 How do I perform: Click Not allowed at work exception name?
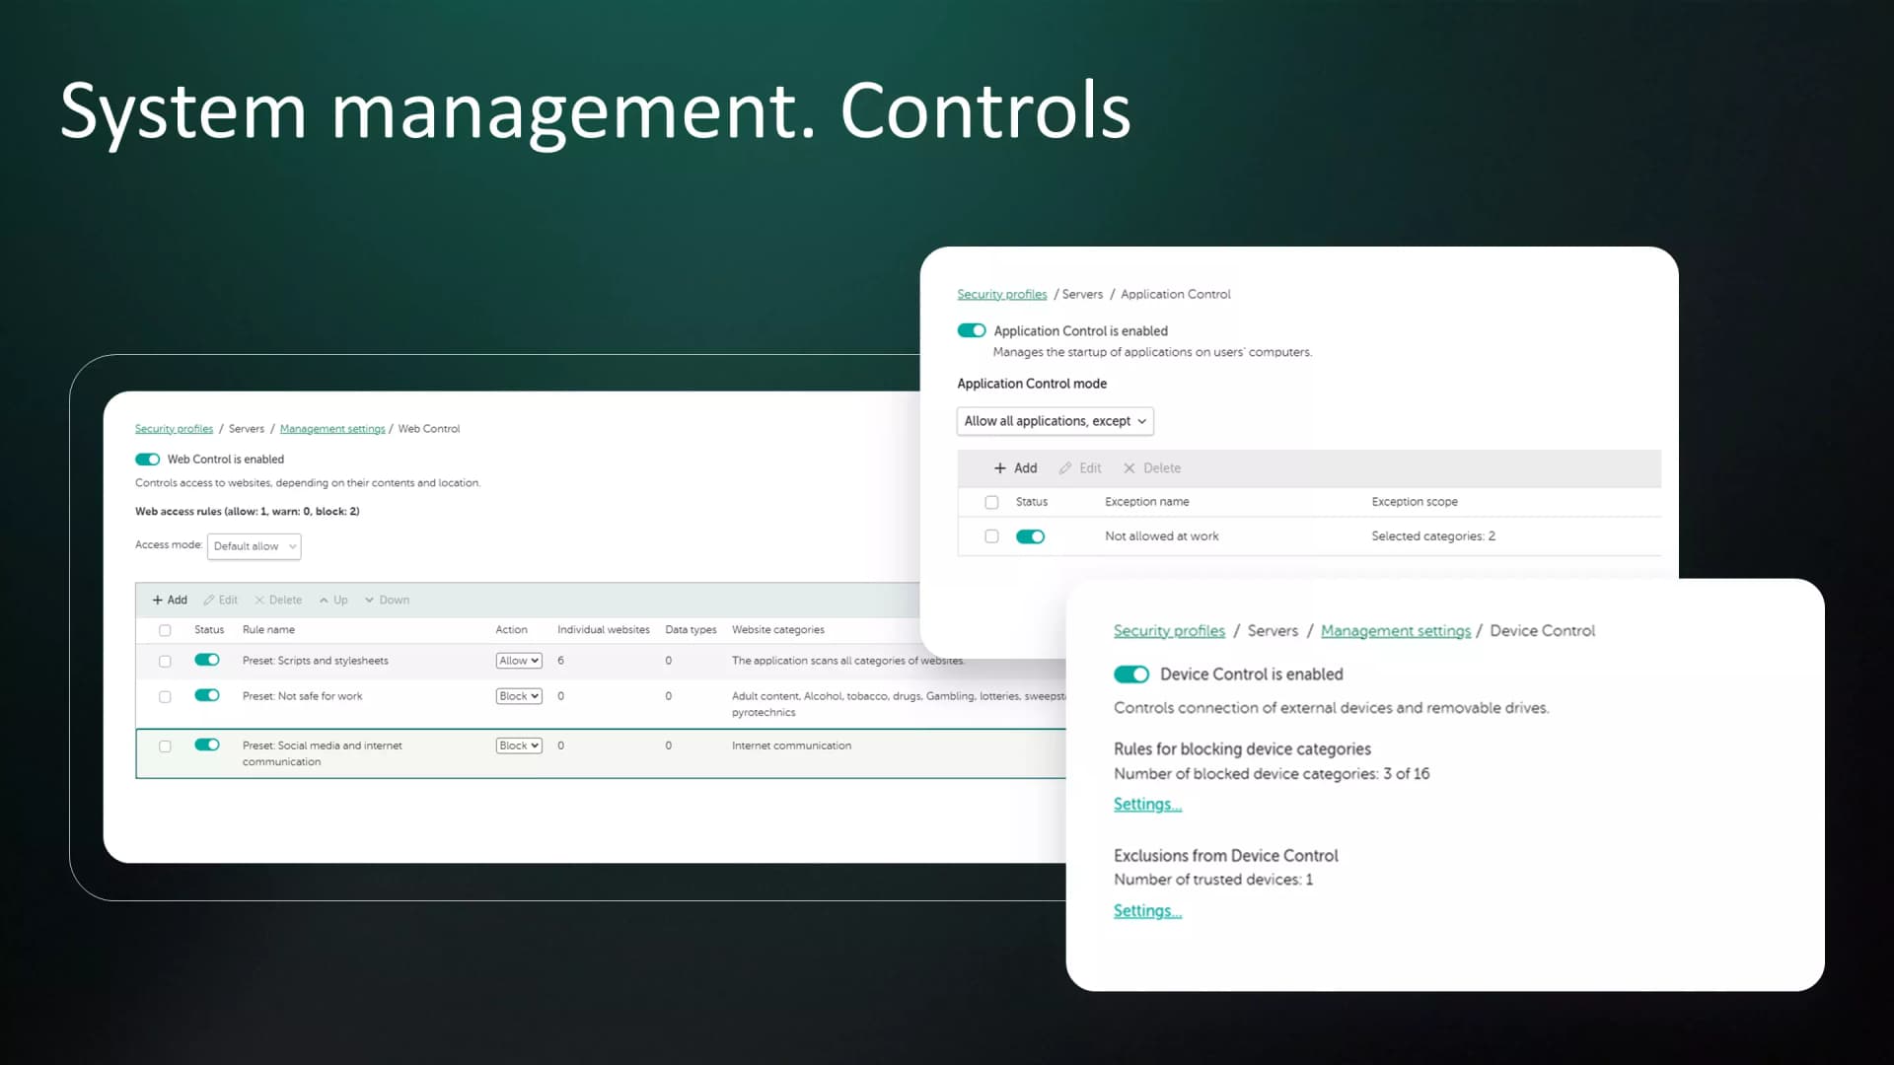(x=1161, y=536)
